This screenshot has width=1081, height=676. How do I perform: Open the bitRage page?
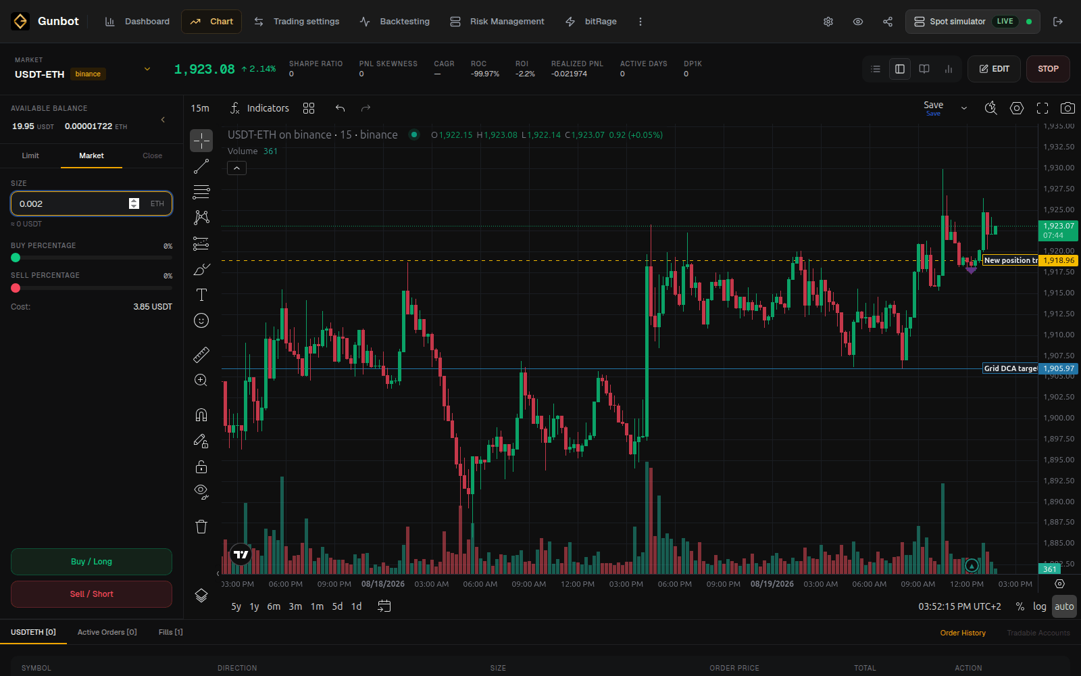point(591,22)
